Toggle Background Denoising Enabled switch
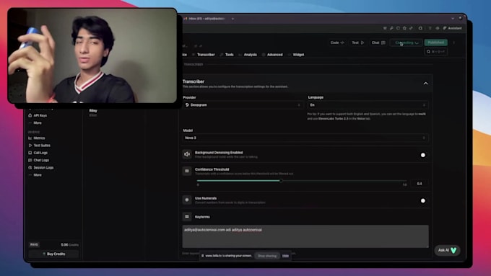 click(x=423, y=155)
